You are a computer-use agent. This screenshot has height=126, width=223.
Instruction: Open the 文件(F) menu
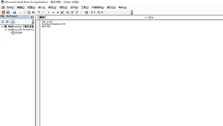(10, 7)
